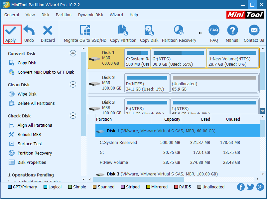Image resolution: width=267 pixels, height=199 pixels.
Task: Open the Copy Partition toolbar tool
Action: tap(123, 34)
